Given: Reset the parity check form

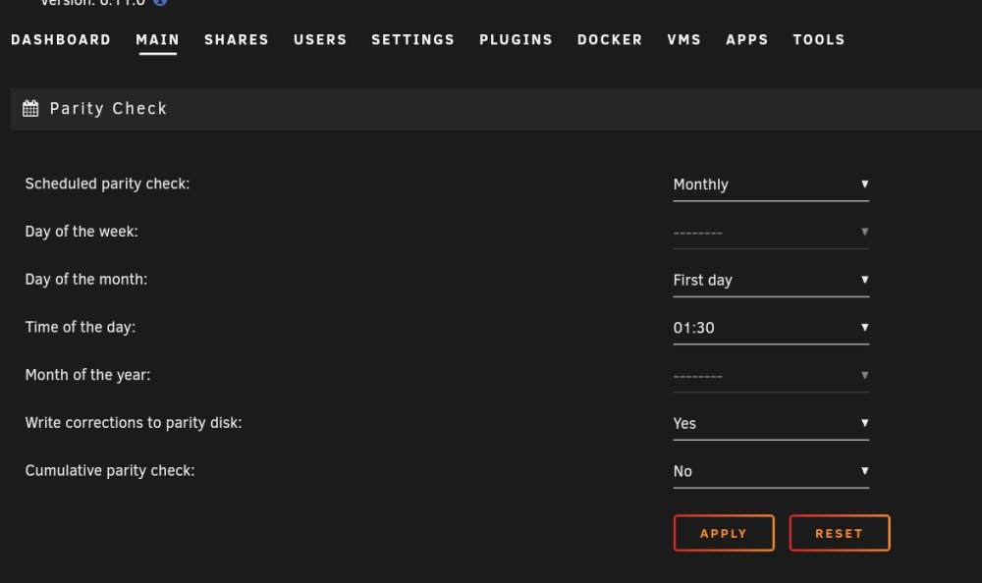Looking at the screenshot, I should 840,533.
